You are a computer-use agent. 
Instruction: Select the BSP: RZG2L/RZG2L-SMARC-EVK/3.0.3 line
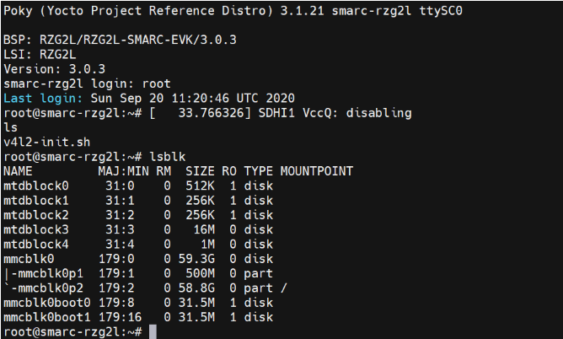tap(120, 40)
